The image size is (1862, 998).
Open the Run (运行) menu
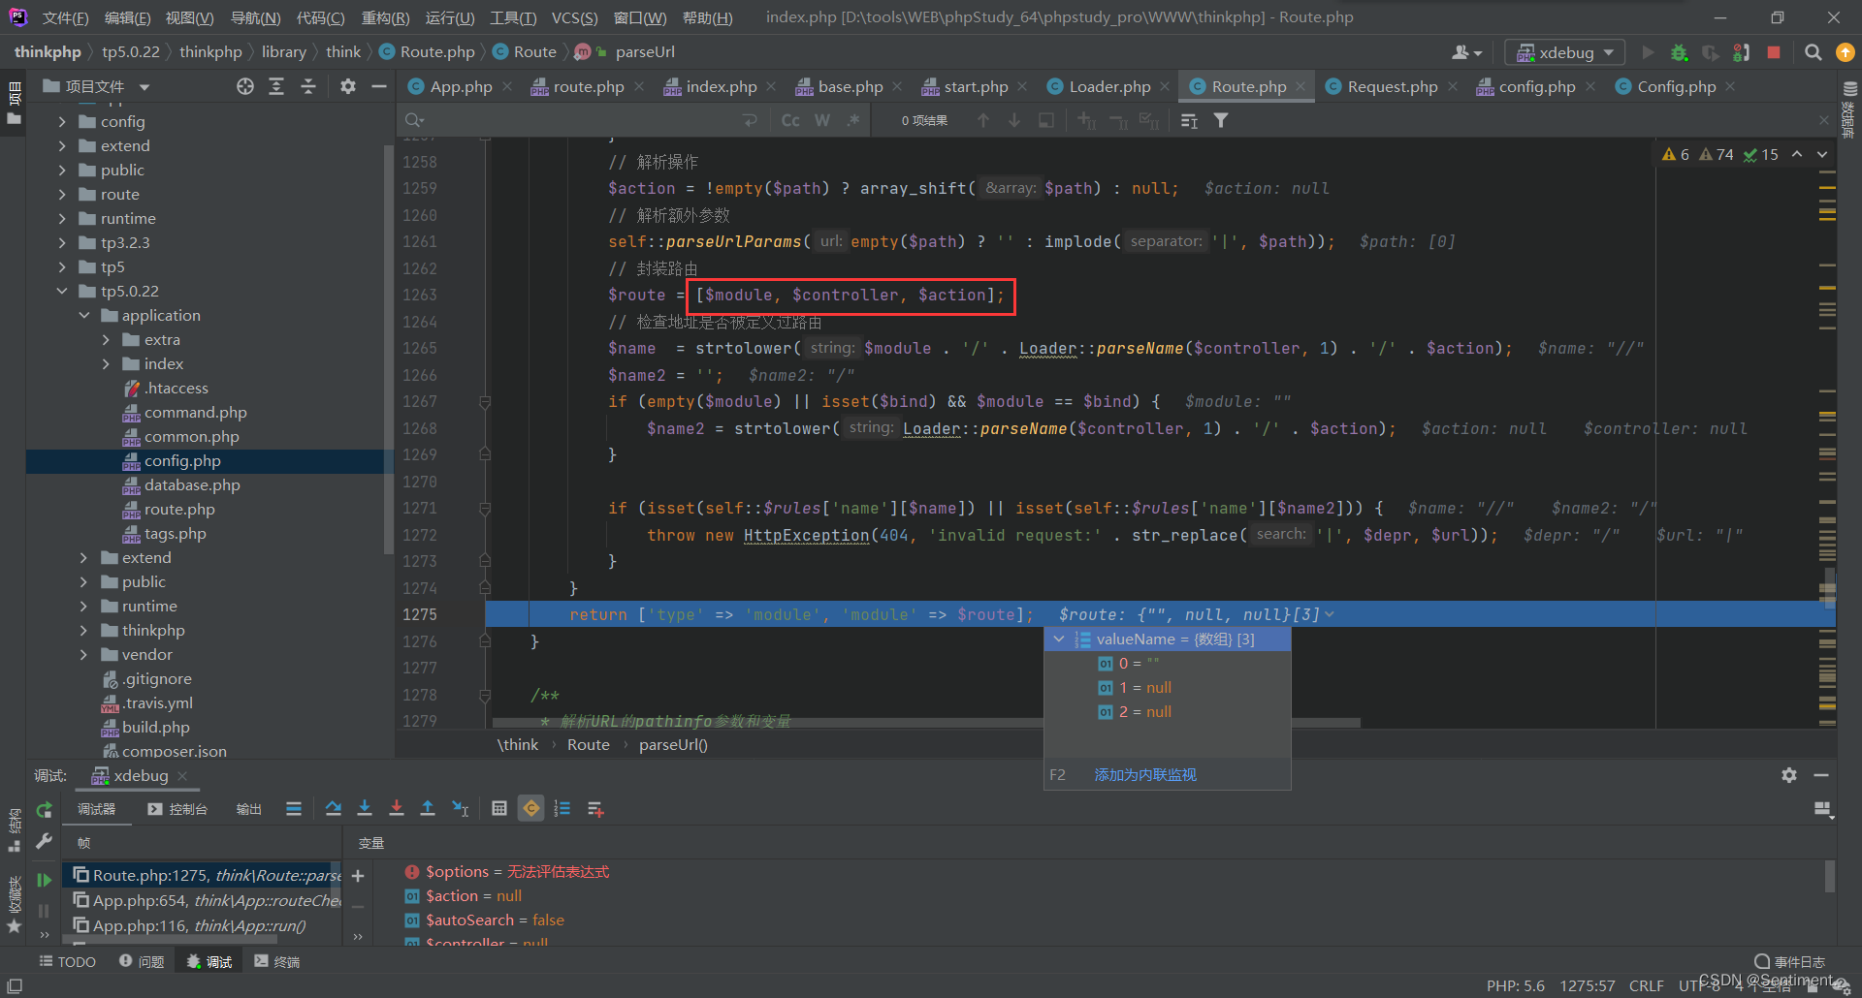pos(449,17)
